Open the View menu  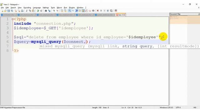click(20, 7)
